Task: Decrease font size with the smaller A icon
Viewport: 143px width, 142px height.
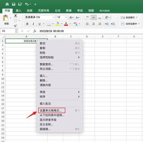Action: pyautogui.click(x=77, y=17)
